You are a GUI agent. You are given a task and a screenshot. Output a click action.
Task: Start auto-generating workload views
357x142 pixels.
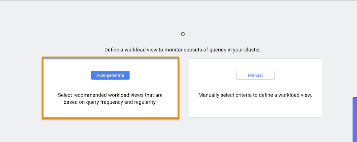click(110, 75)
